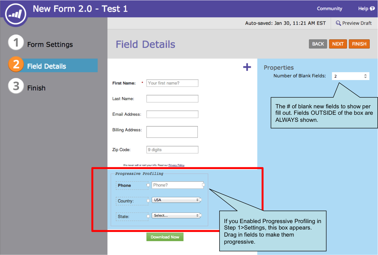
Task: Click the step 1 circle icon
Action: pos(16,43)
